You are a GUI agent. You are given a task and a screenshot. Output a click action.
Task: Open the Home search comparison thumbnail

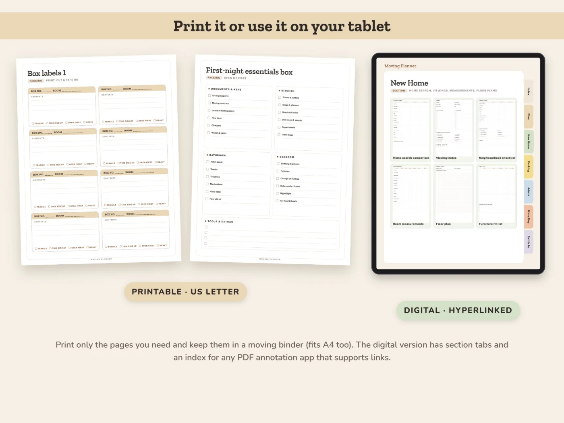pos(411,130)
